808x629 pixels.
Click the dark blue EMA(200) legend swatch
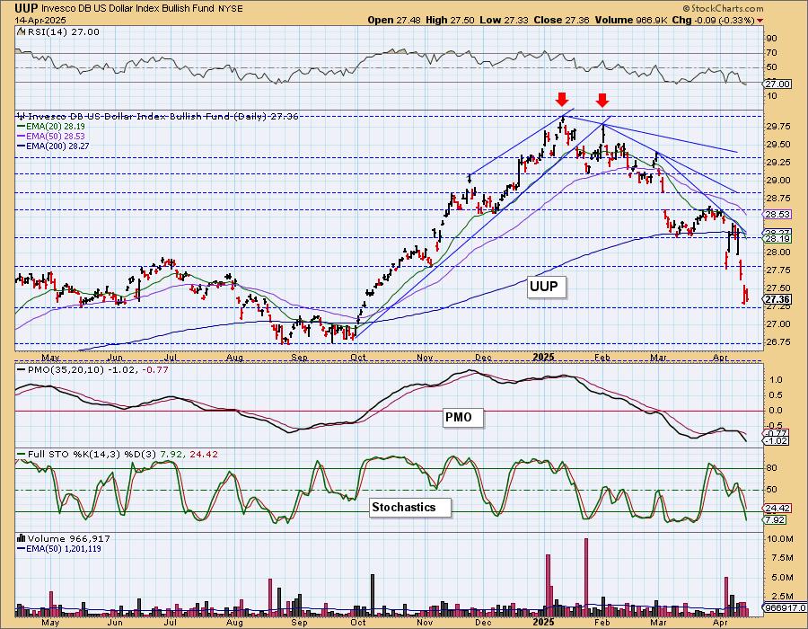pos(22,146)
